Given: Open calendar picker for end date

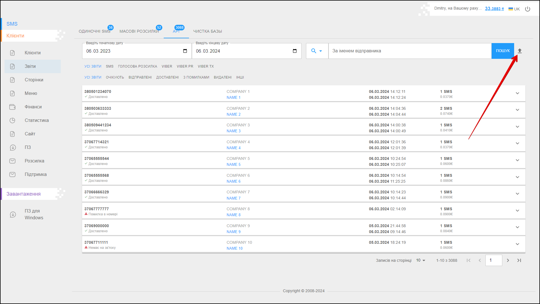Looking at the screenshot, I should [294, 51].
